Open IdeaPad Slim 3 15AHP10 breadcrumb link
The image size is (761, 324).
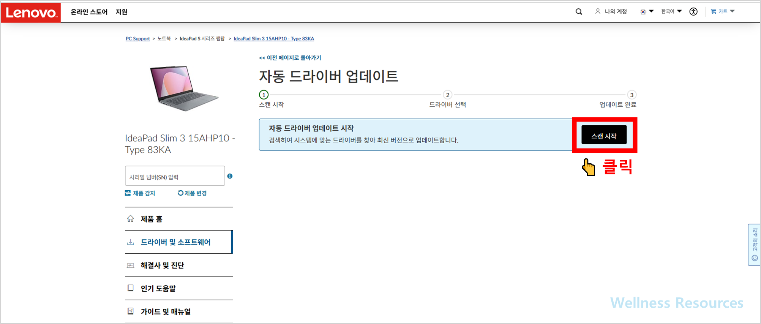click(274, 38)
